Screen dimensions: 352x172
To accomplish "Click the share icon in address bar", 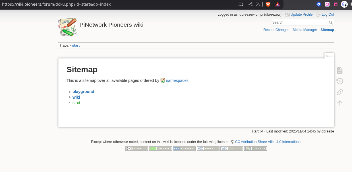I will pos(250,4).
